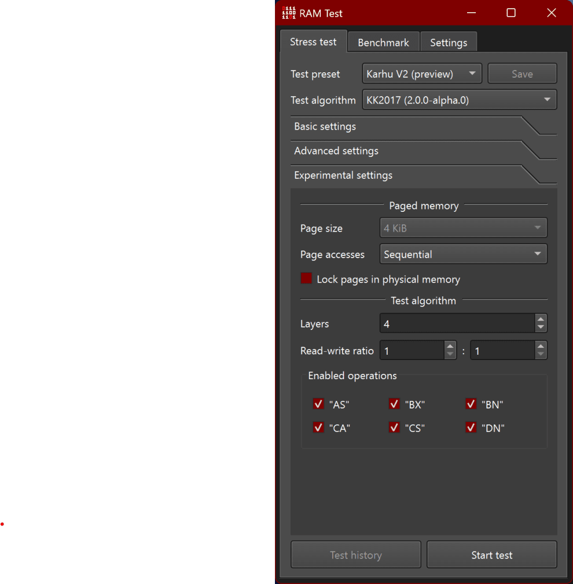
Task: Click the read ratio input field
Action: pyautogui.click(x=412, y=351)
